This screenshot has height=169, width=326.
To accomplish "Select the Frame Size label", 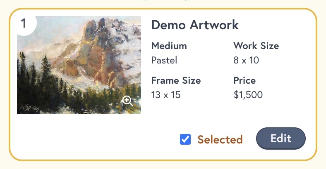I will [176, 80].
